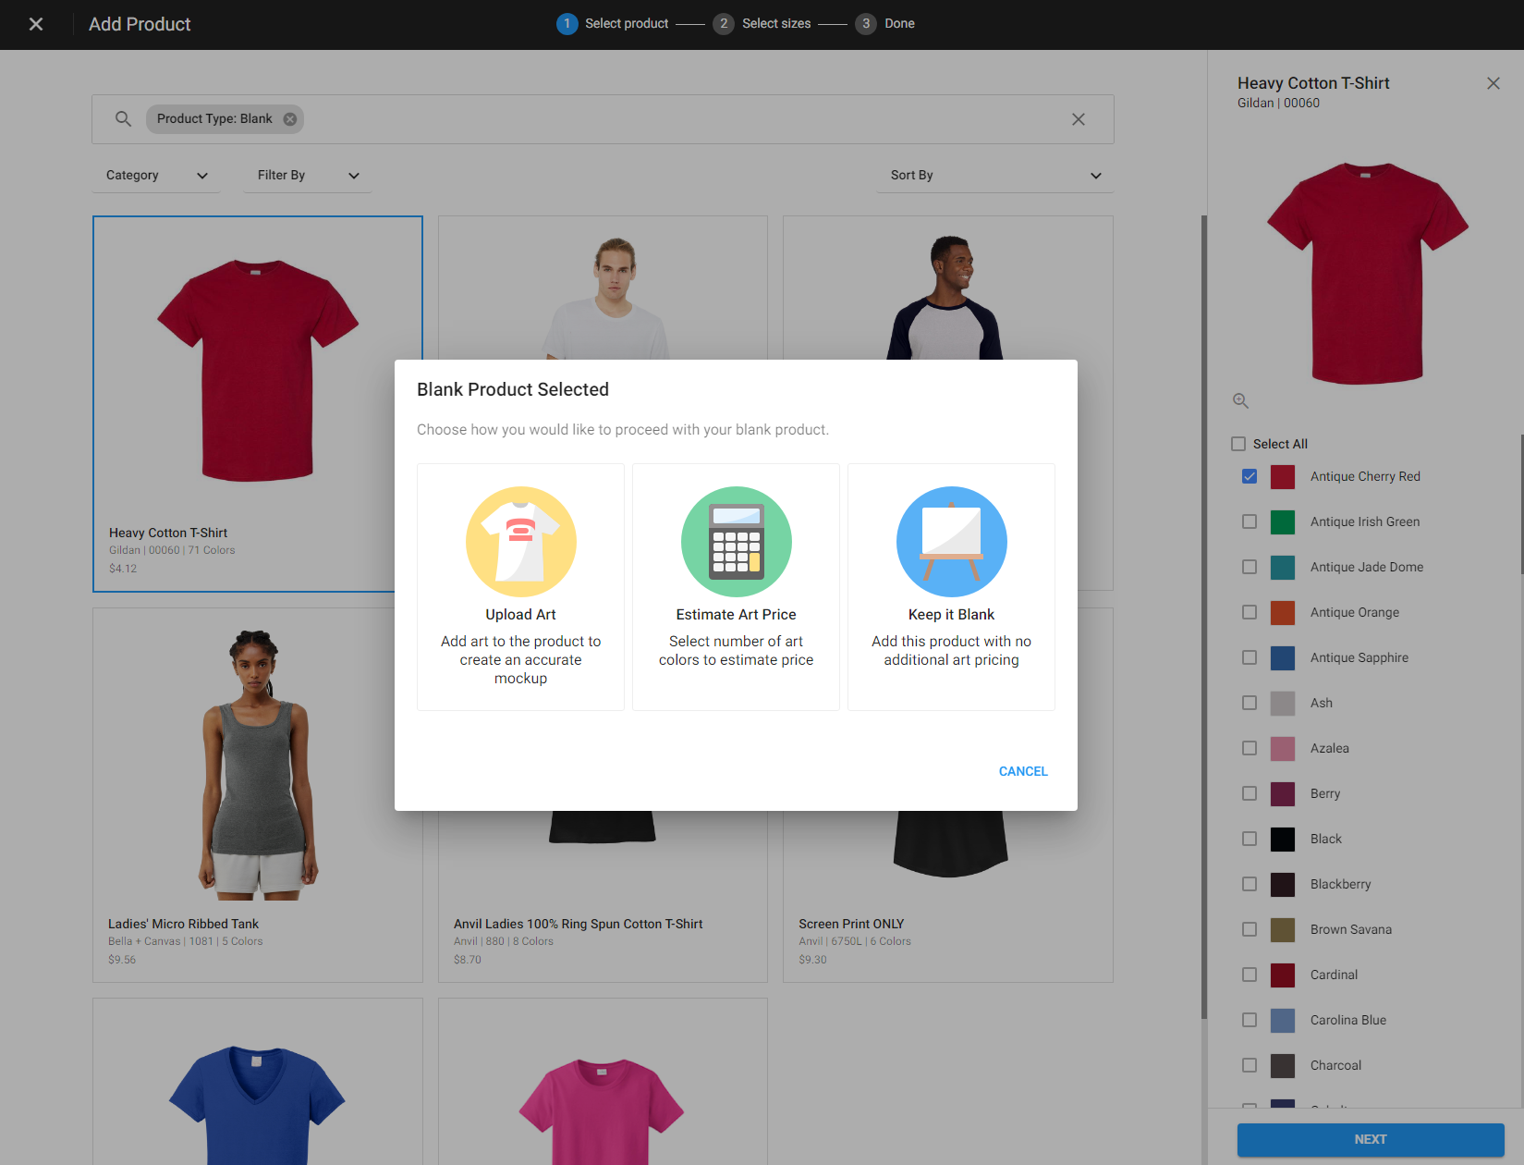Open the Sort By dropdown

(994, 175)
